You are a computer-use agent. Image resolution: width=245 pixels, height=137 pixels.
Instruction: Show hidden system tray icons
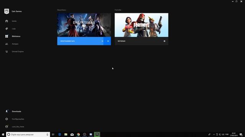point(214,134)
